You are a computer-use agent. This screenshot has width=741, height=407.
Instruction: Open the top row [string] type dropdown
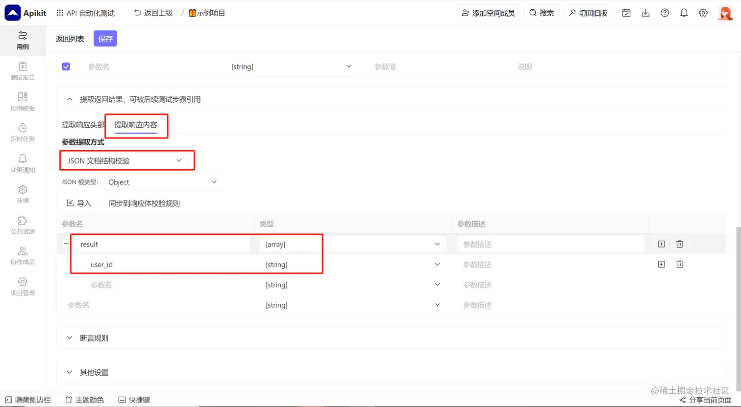click(291, 67)
